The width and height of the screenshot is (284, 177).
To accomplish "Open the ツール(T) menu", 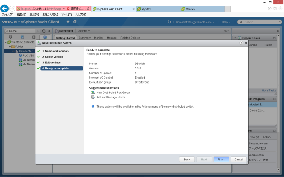I will coord(66,15).
